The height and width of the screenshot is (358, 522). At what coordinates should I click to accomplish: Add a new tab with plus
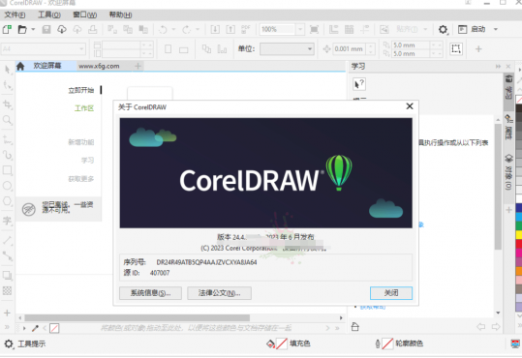tap(138, 66)
